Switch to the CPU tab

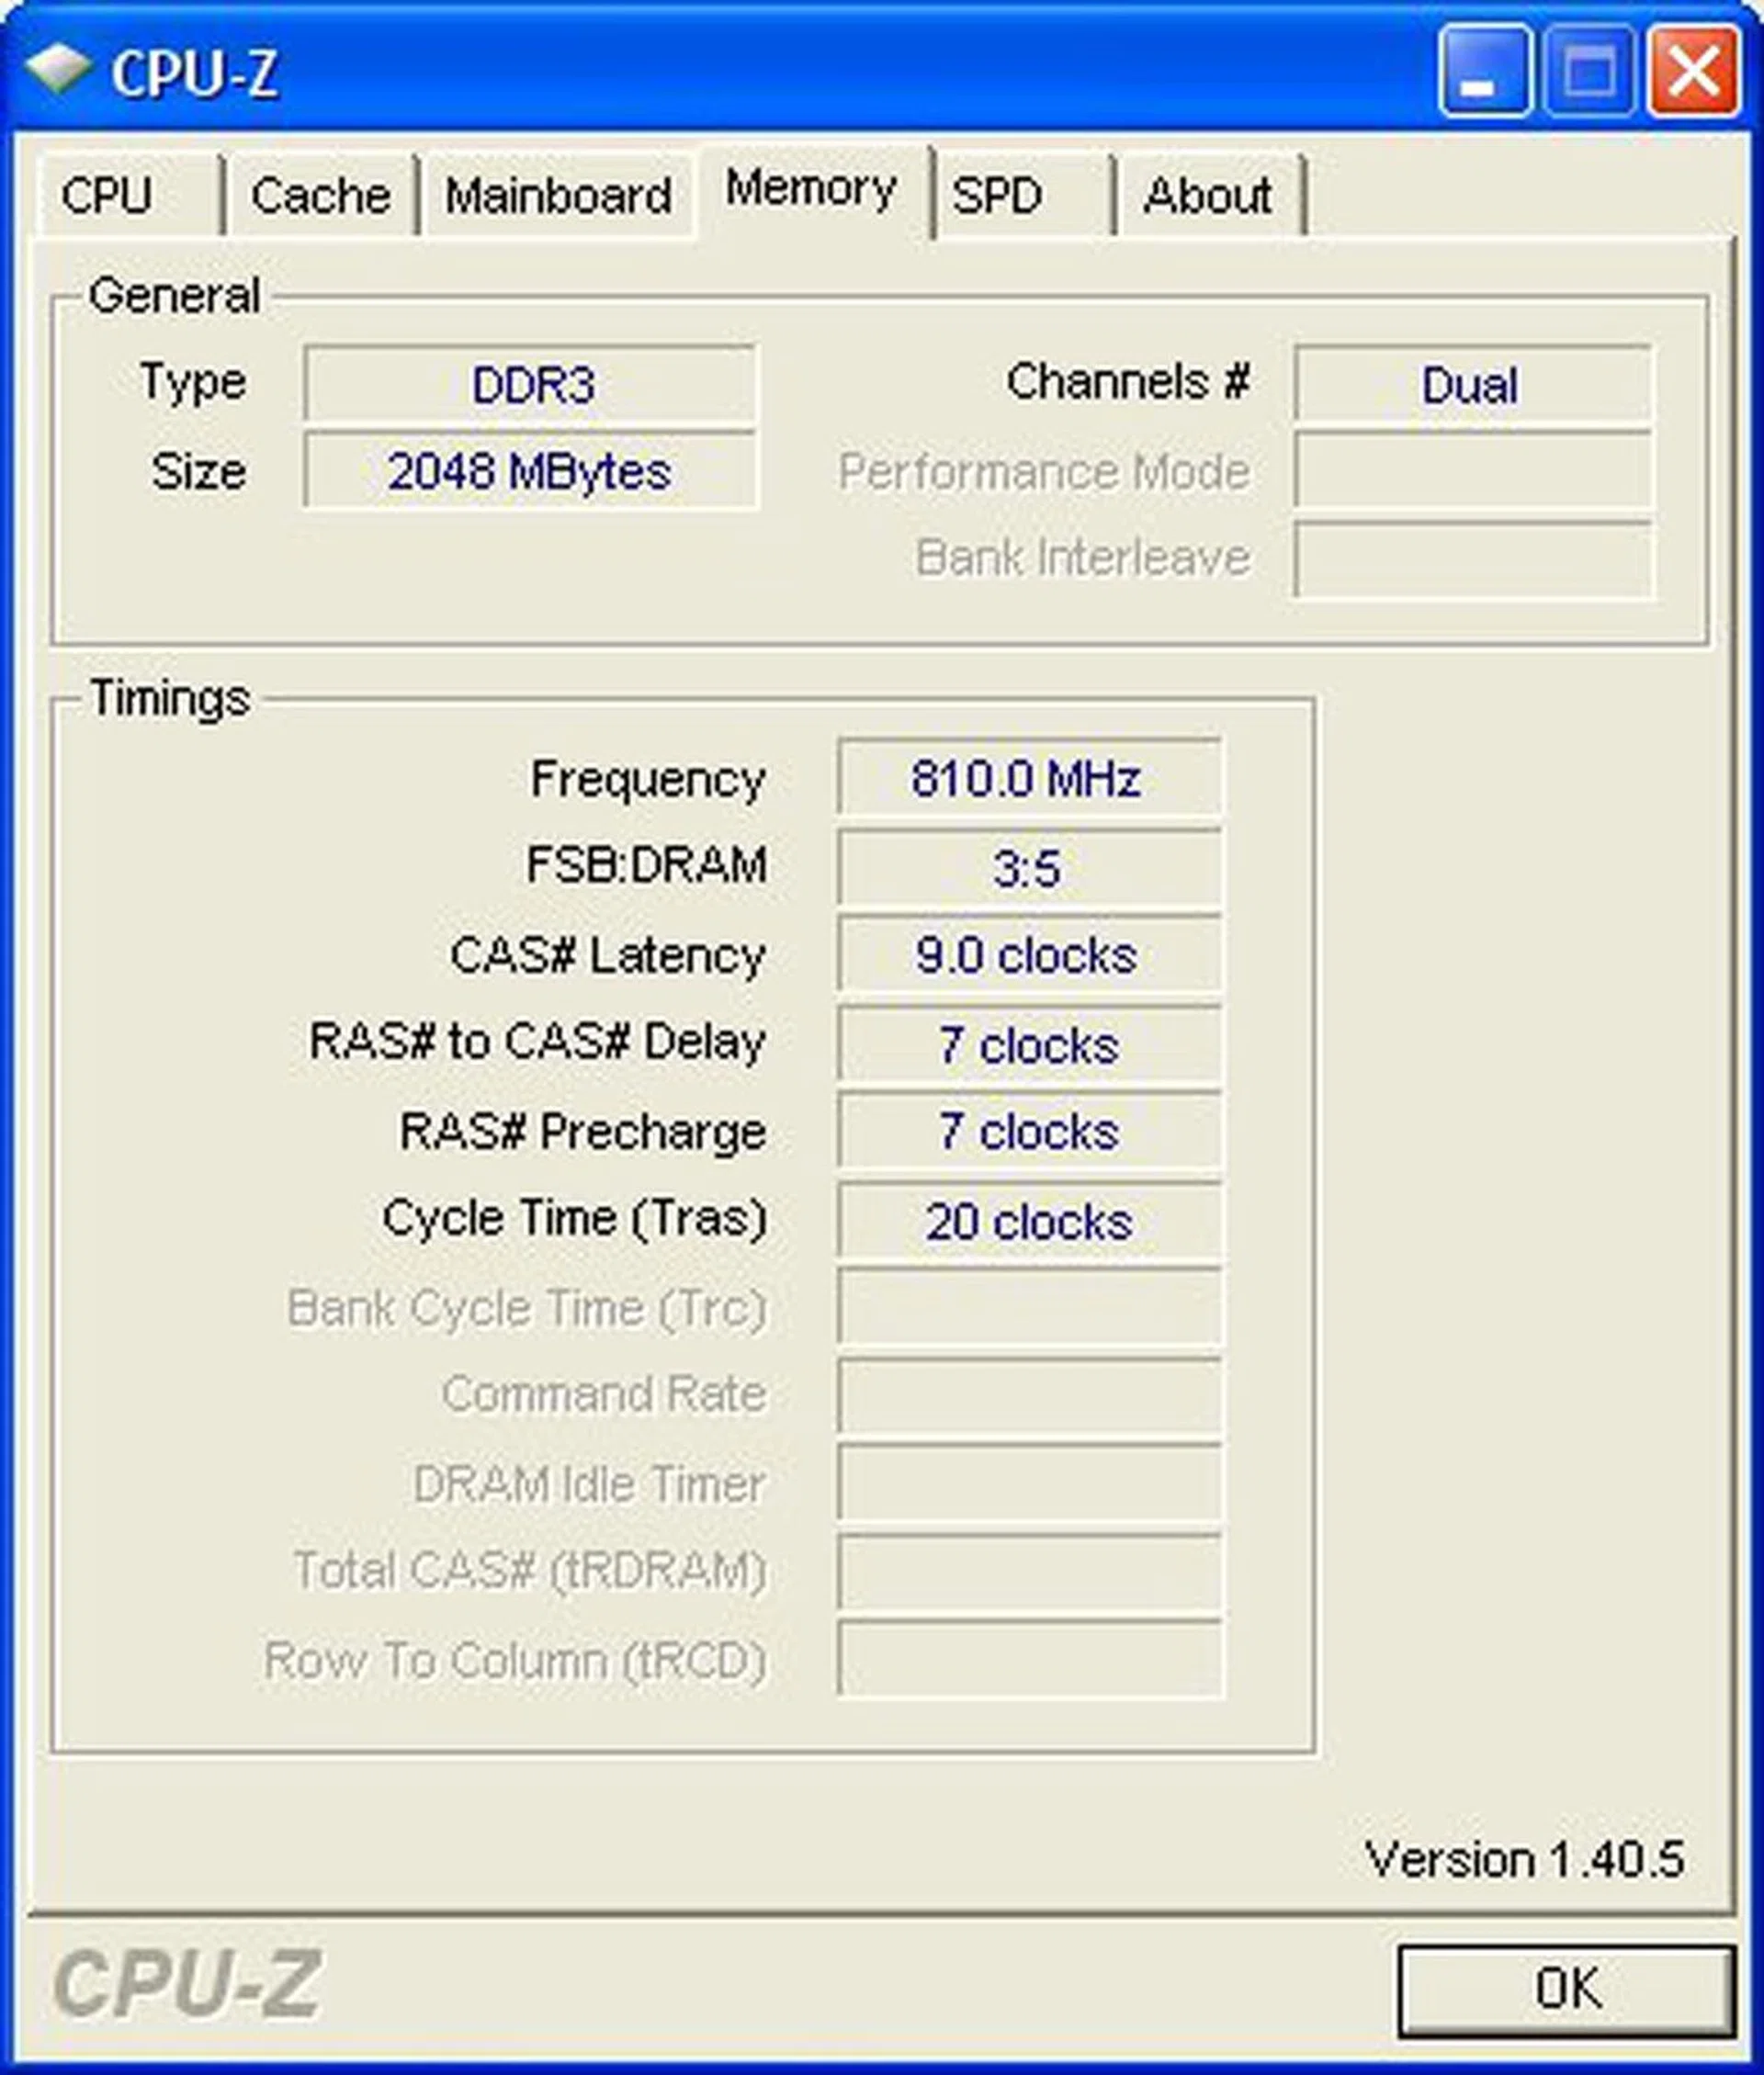point(110,196)
